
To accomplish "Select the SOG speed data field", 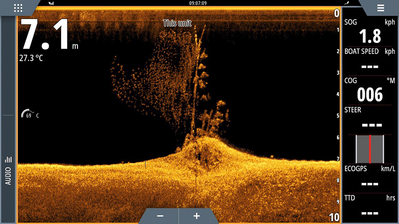I will (370, 32).
